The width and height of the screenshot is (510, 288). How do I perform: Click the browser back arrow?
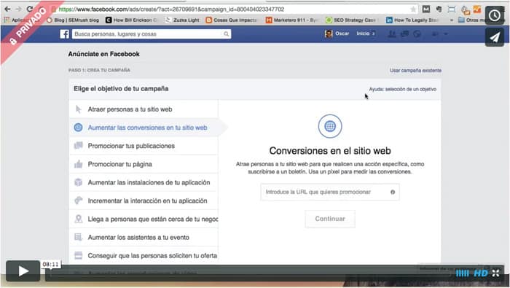coord(7,9)
